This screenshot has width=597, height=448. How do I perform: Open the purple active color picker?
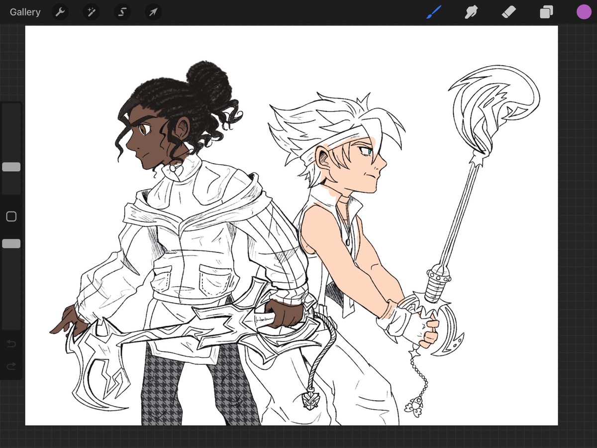coord(584,12)
